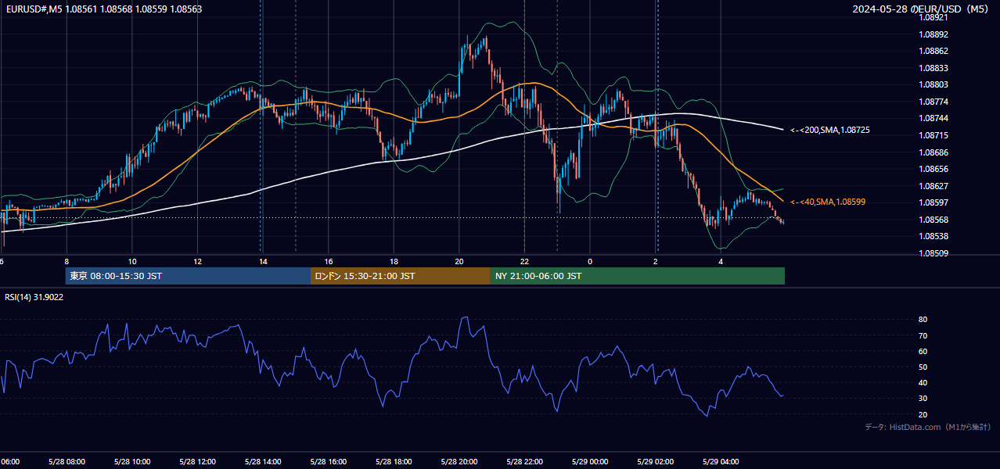
Task: Click RSI axis level 80
Action: 923,320
